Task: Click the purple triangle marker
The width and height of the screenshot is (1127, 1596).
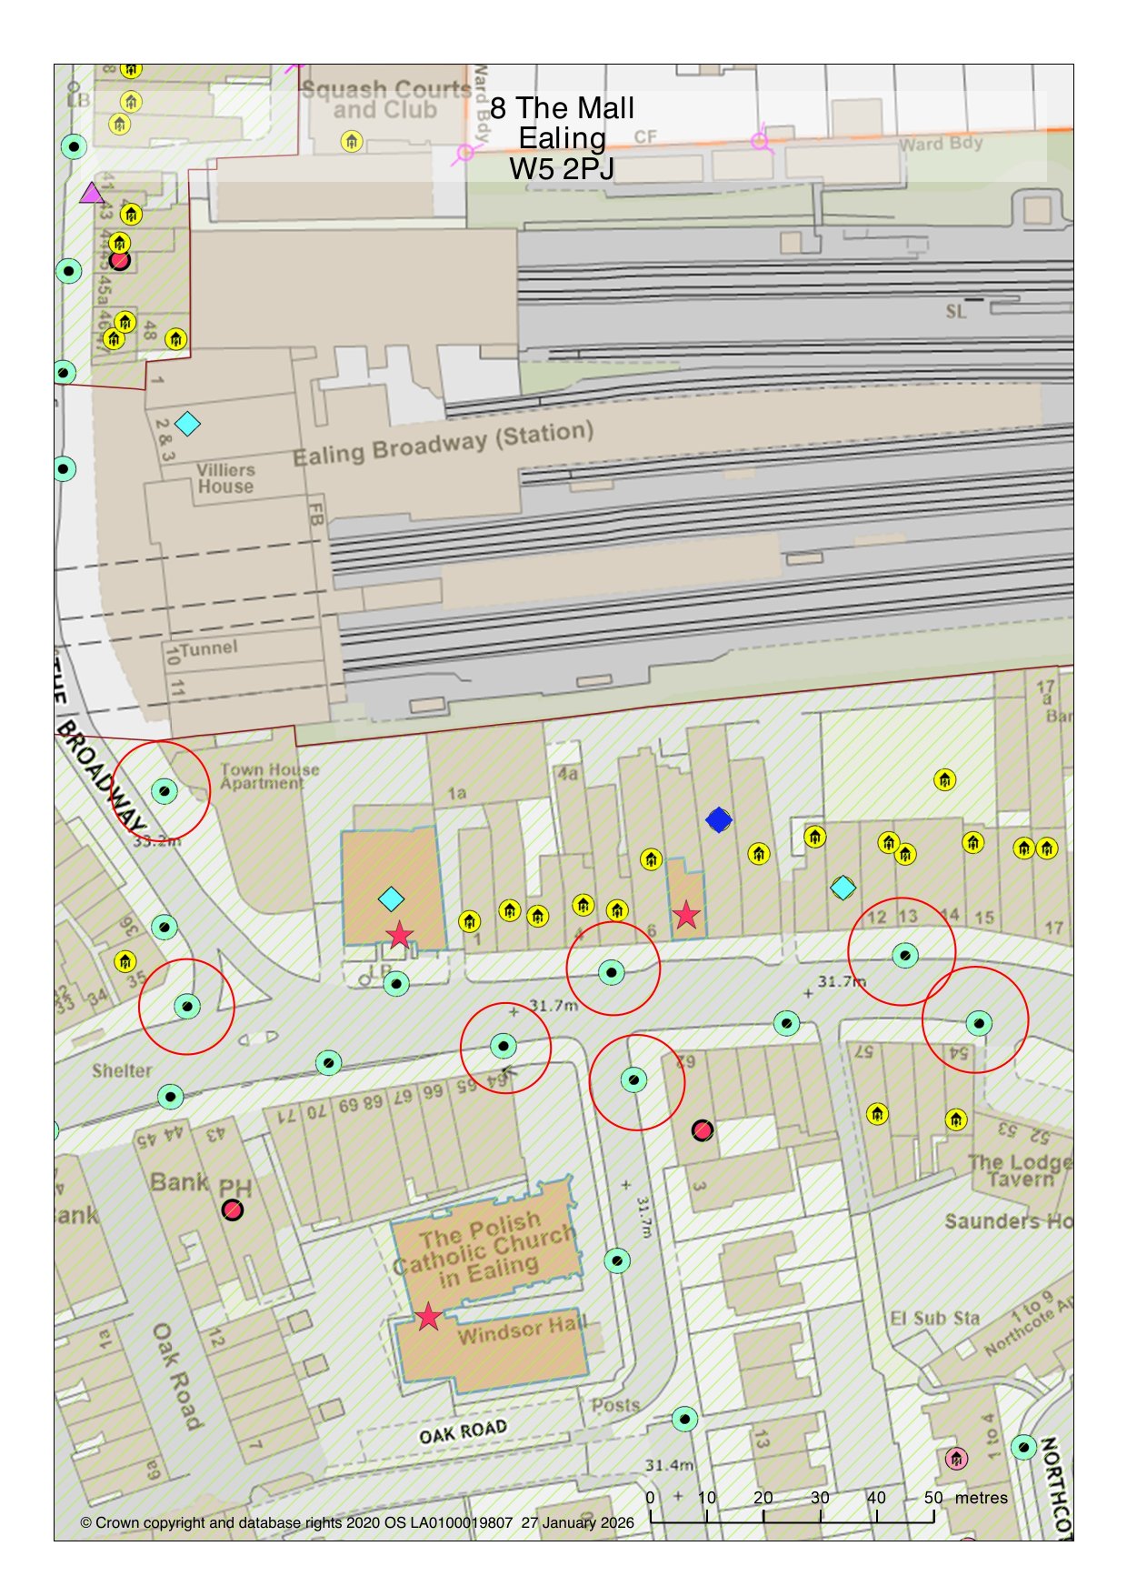Action: coord(91,193)
